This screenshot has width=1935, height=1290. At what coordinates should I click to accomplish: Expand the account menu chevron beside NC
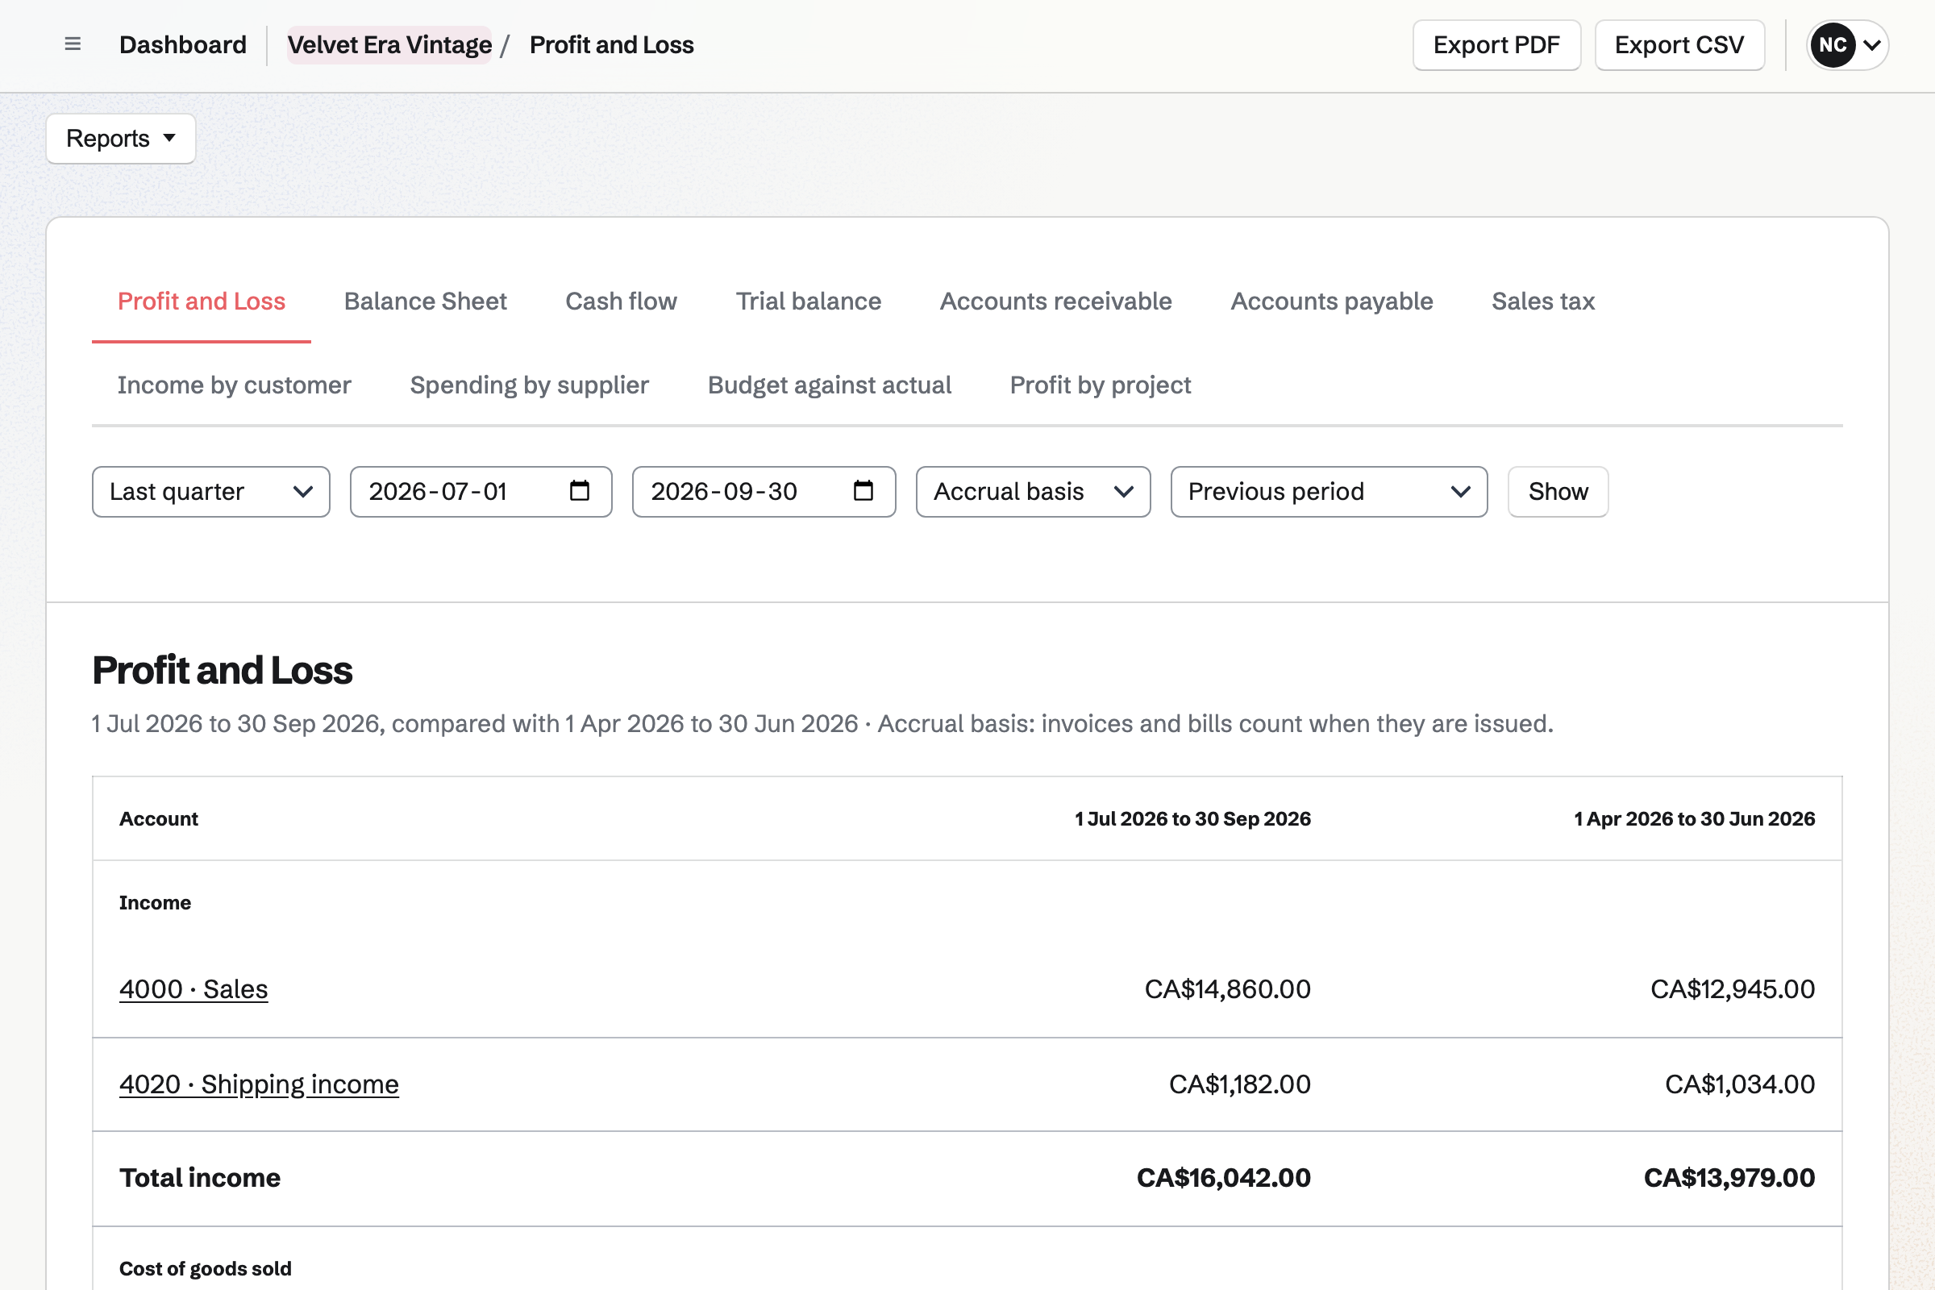coord(1871,45)
